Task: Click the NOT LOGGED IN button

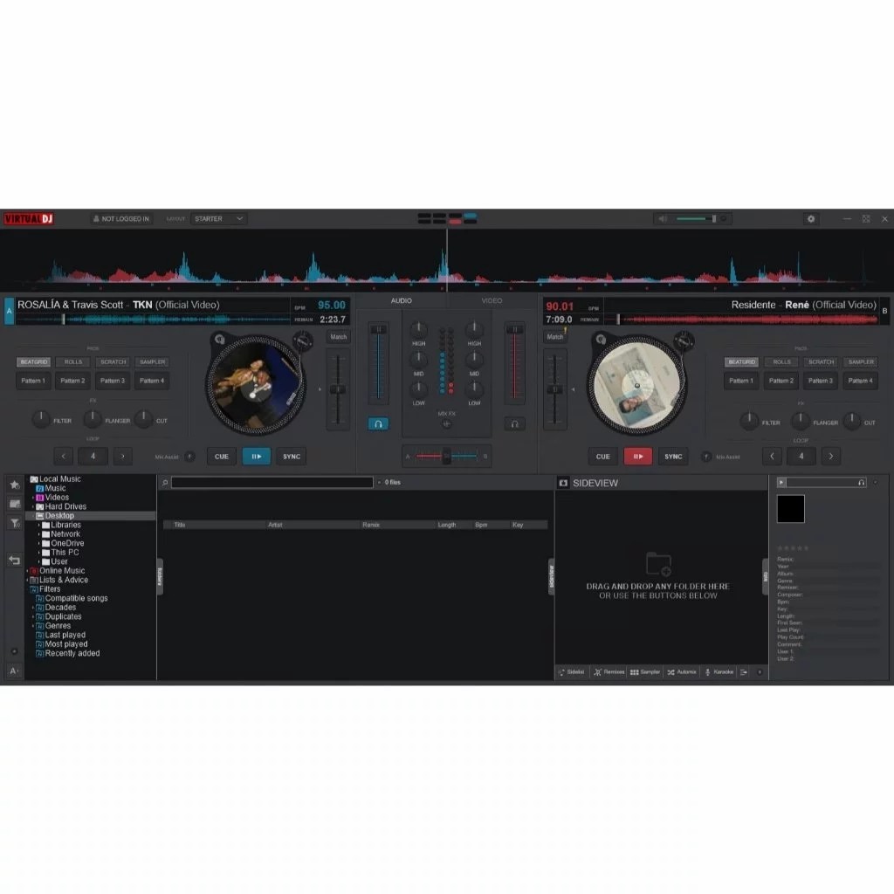Action: [x=120, y=219]
